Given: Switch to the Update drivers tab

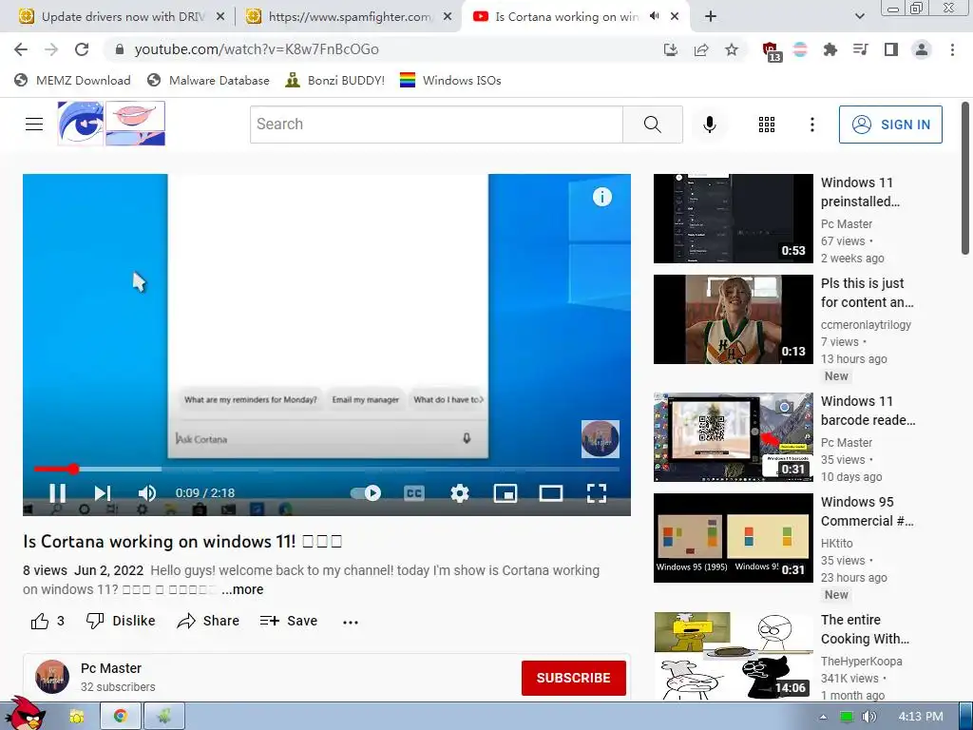Looking at the screenshot, I should pos(121,17).
